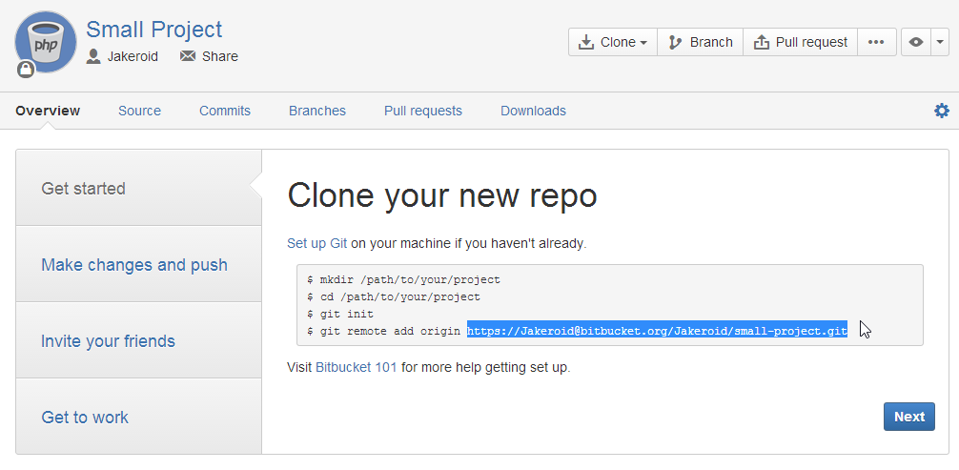
Task: Switch to the Commits tab
Action: (225, 111)
